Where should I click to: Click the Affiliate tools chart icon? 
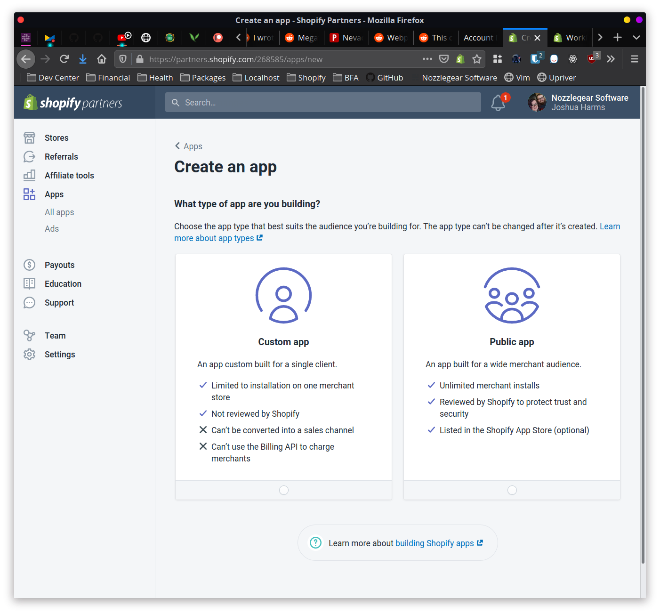tap(29, 175)
